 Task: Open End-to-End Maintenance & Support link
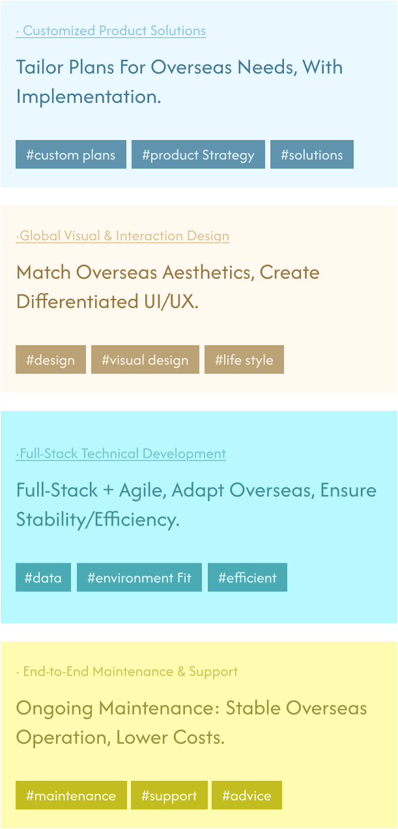click(x=127, y=671)
